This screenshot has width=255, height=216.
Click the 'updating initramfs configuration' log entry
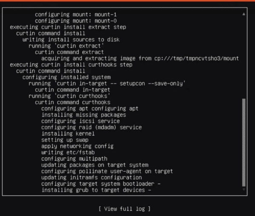[91, 177]
